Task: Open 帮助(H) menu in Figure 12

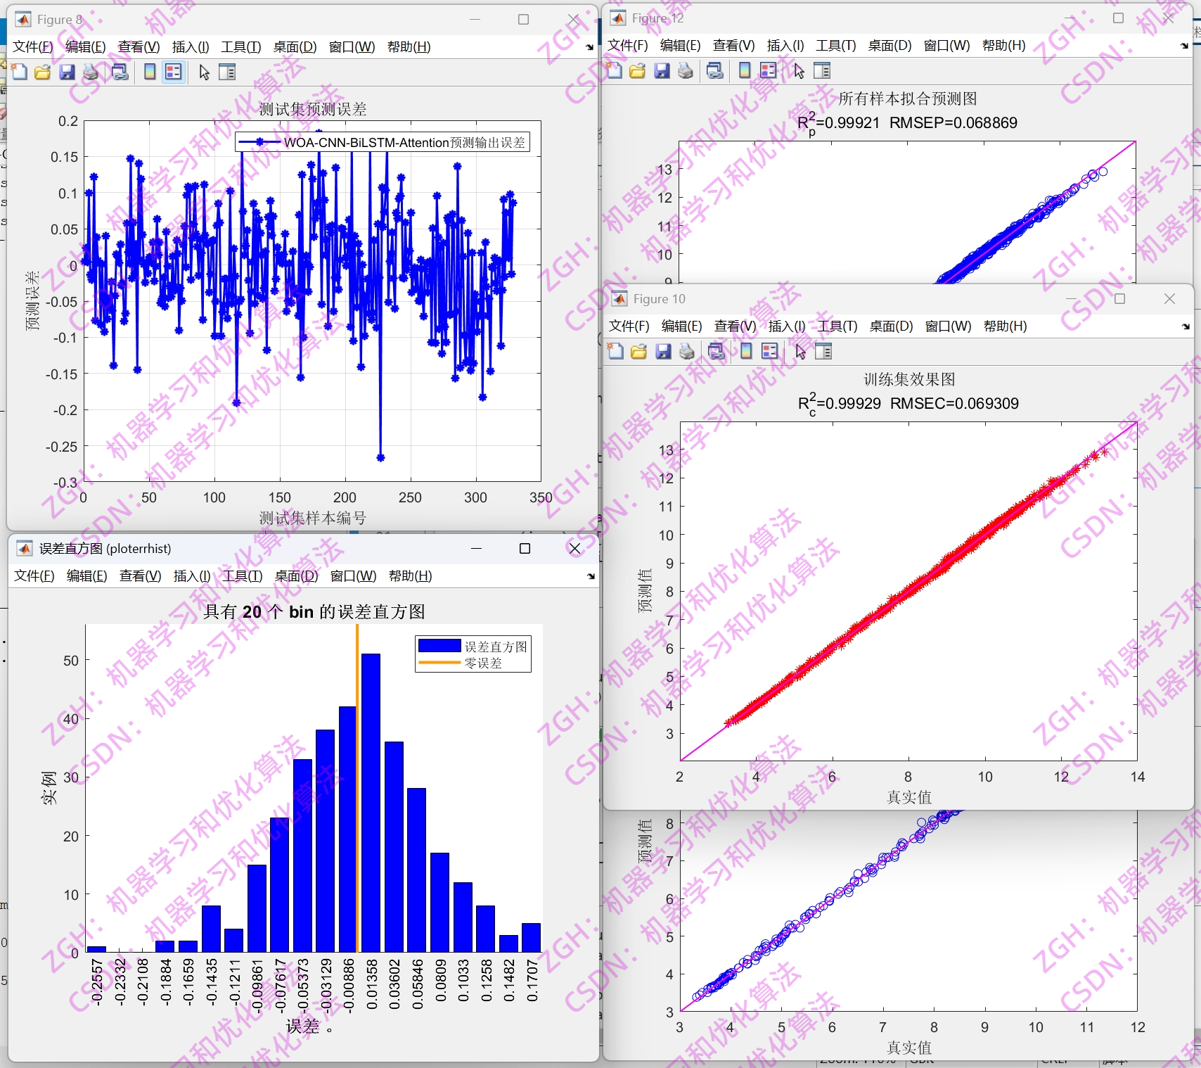Action: [x=1004, y=46]
